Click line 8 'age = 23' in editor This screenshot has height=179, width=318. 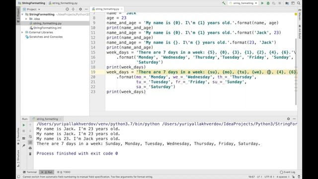point(116,18)
